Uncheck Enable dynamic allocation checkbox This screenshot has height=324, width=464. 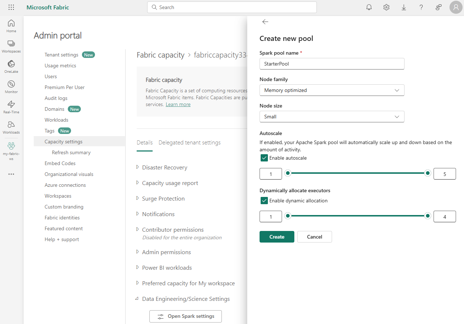(264, 201)
